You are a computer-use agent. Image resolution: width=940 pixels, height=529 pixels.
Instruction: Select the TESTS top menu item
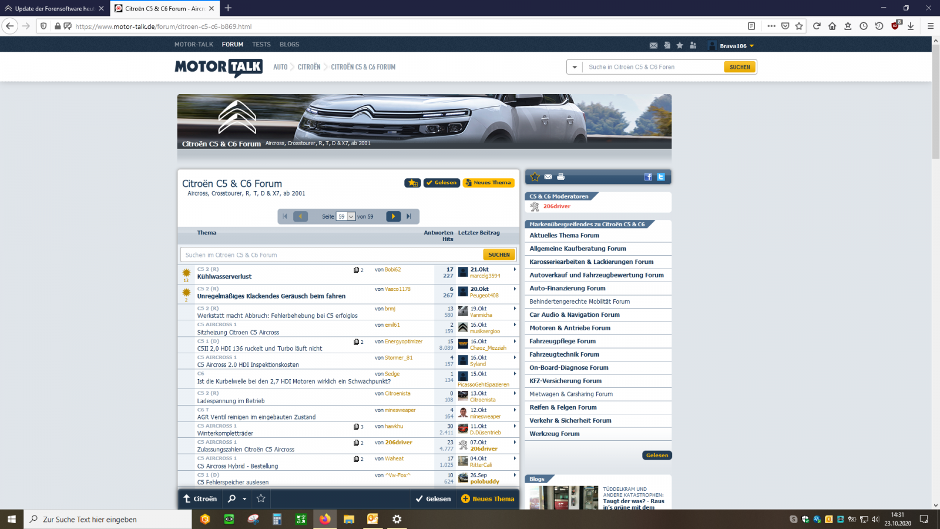[261, 45]
